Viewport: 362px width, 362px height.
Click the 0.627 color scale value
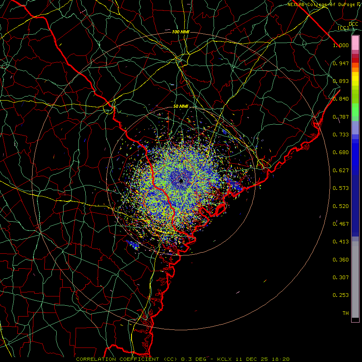341,171
